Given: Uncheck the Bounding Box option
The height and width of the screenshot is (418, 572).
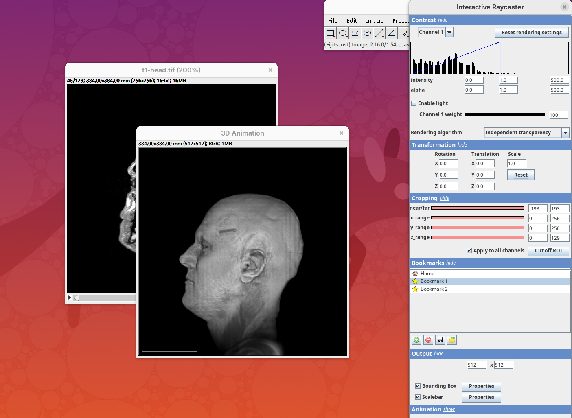Looking at the screenshot, I should click(418, 386).
